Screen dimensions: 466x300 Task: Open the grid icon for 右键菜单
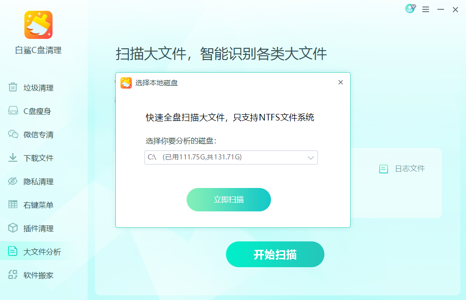pos(13,204)
